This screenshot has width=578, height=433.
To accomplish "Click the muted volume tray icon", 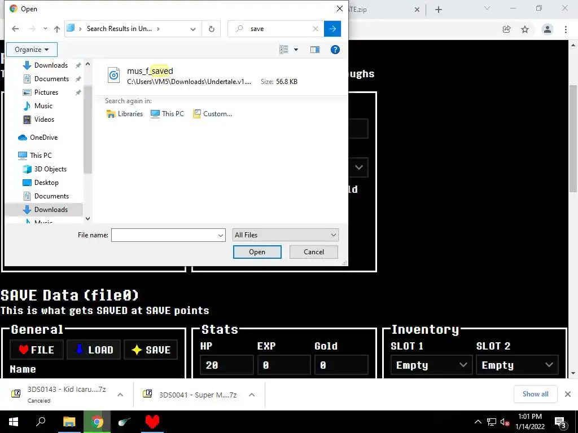I will coord(505,422).
